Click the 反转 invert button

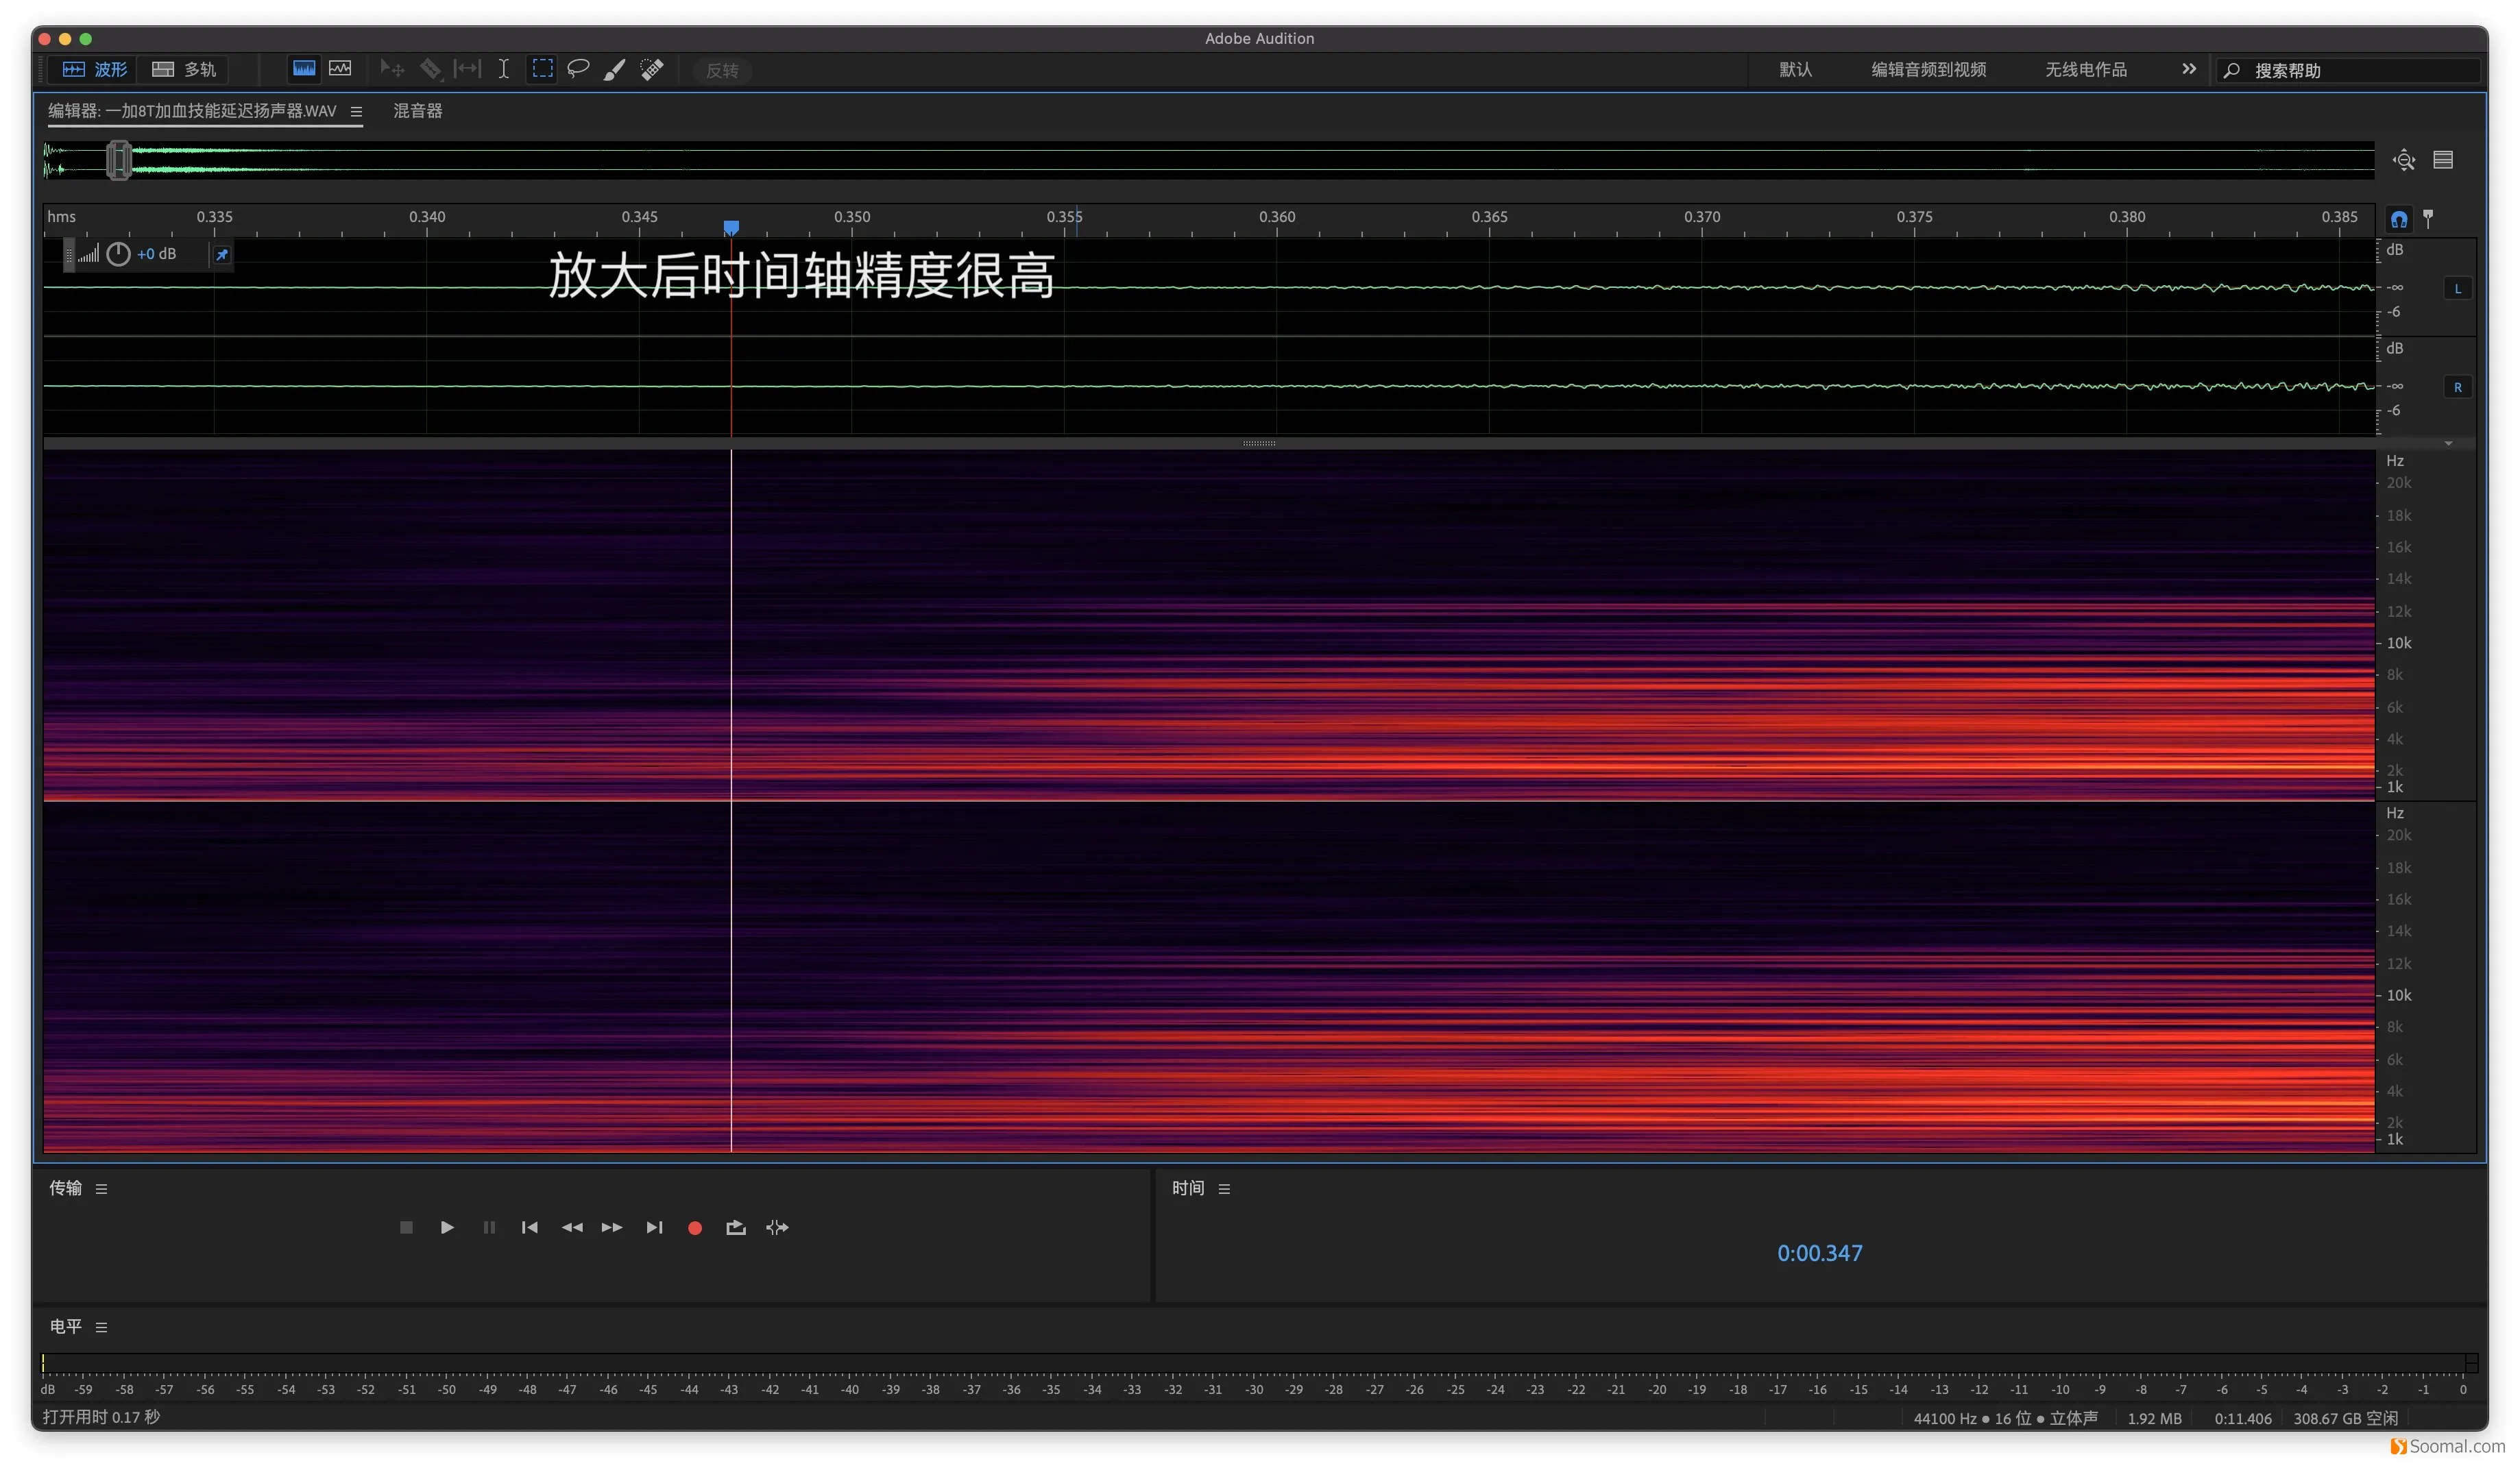[722, 70]
